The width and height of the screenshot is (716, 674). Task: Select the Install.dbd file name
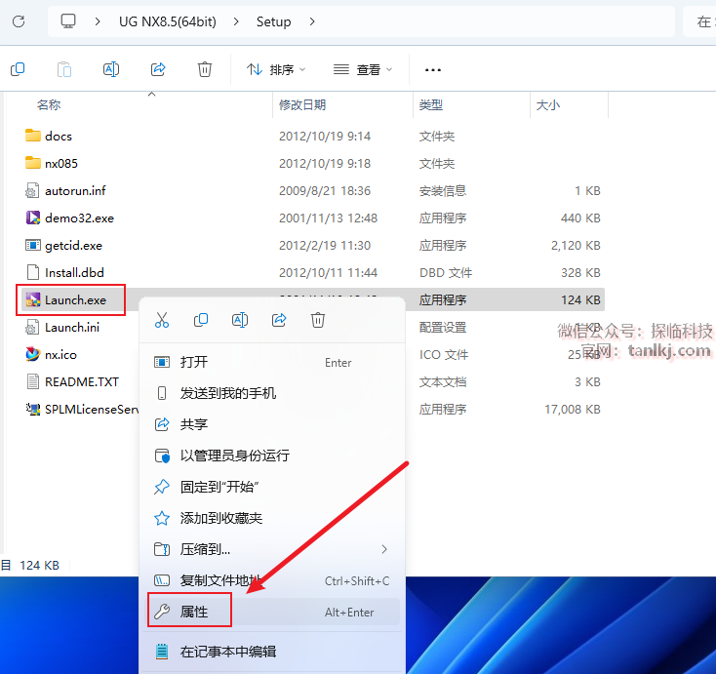[74, 272]
